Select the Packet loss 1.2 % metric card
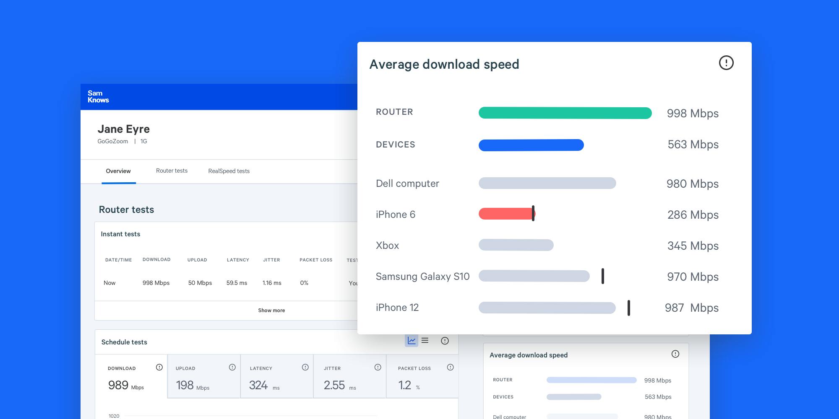Viewport: 839px width, 419px height. [x=422, y=376]
